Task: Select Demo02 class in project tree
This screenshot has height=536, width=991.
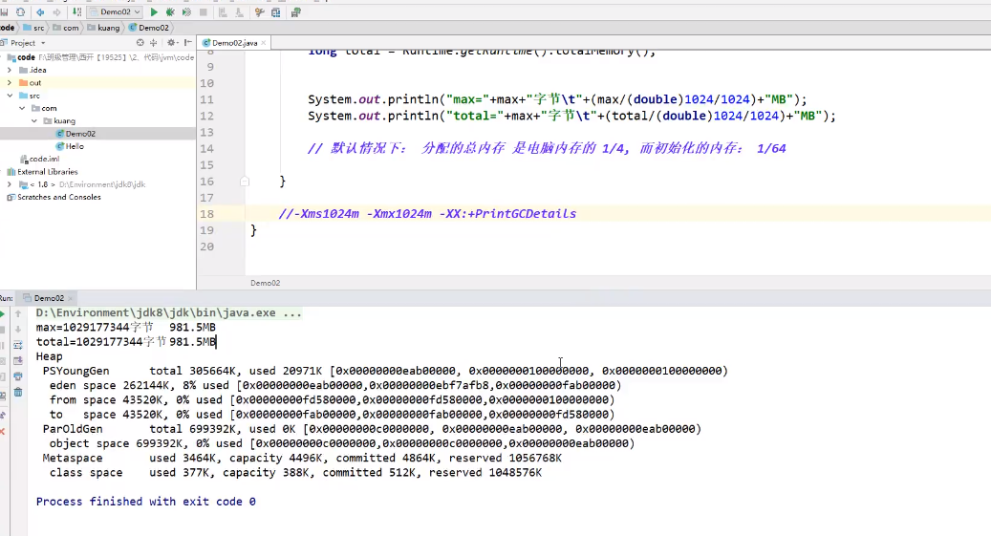Action: 75,134
